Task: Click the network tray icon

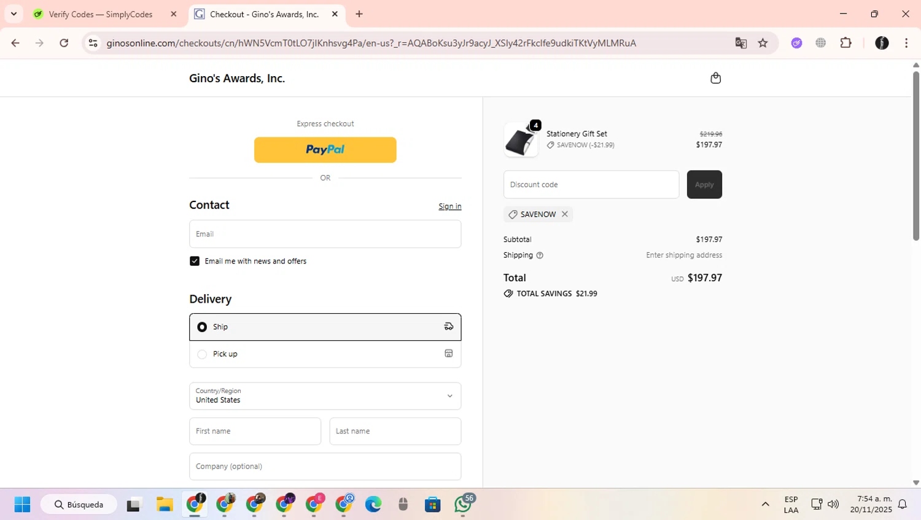Action: (817, 505)
